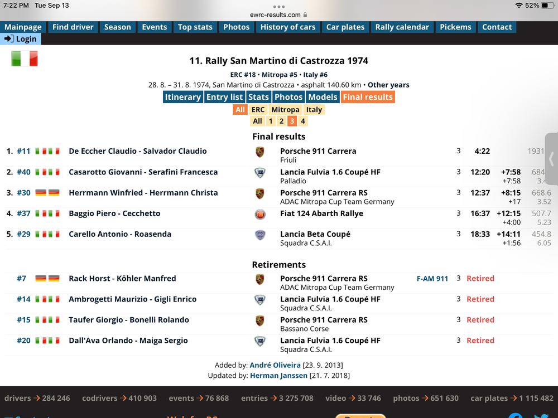Open the F-AM 911 plate link
This screenshot has height=418, width=558.
click(432, 279)
